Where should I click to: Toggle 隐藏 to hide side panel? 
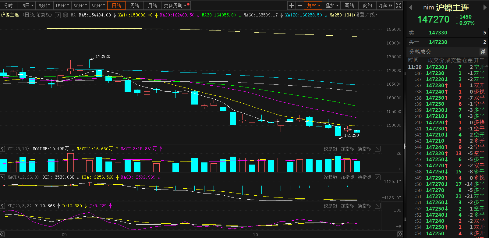tap(385, 5)
